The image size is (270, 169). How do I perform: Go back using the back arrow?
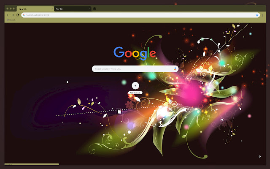8,15
